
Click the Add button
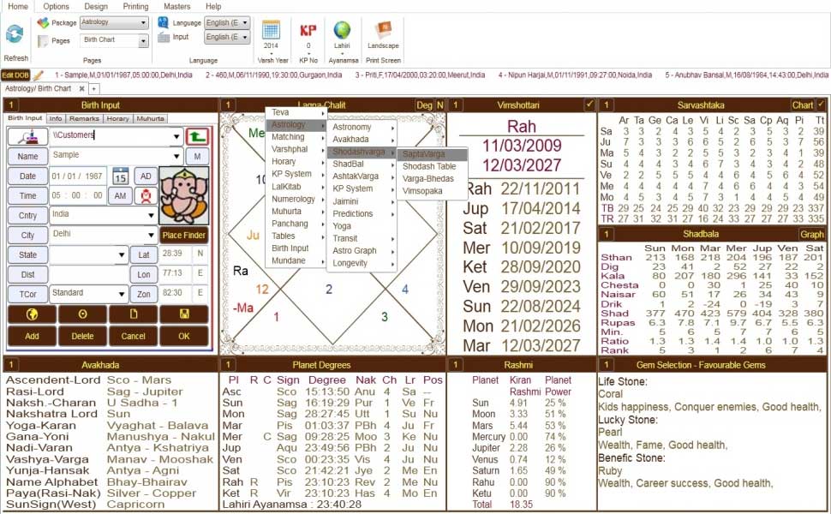[x=32, y=336]
